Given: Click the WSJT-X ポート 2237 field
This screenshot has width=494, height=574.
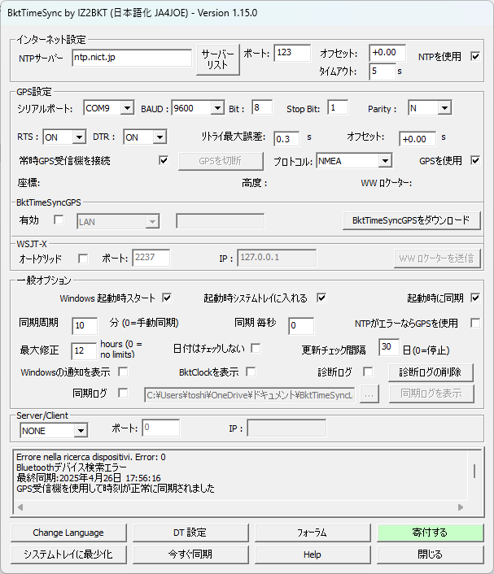Looking at the screenshot, I should pyautogui.click(x=151, y=258).
